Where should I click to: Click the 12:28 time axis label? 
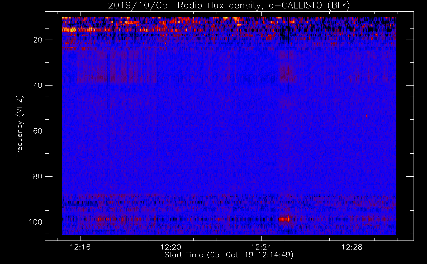[352, 247]
